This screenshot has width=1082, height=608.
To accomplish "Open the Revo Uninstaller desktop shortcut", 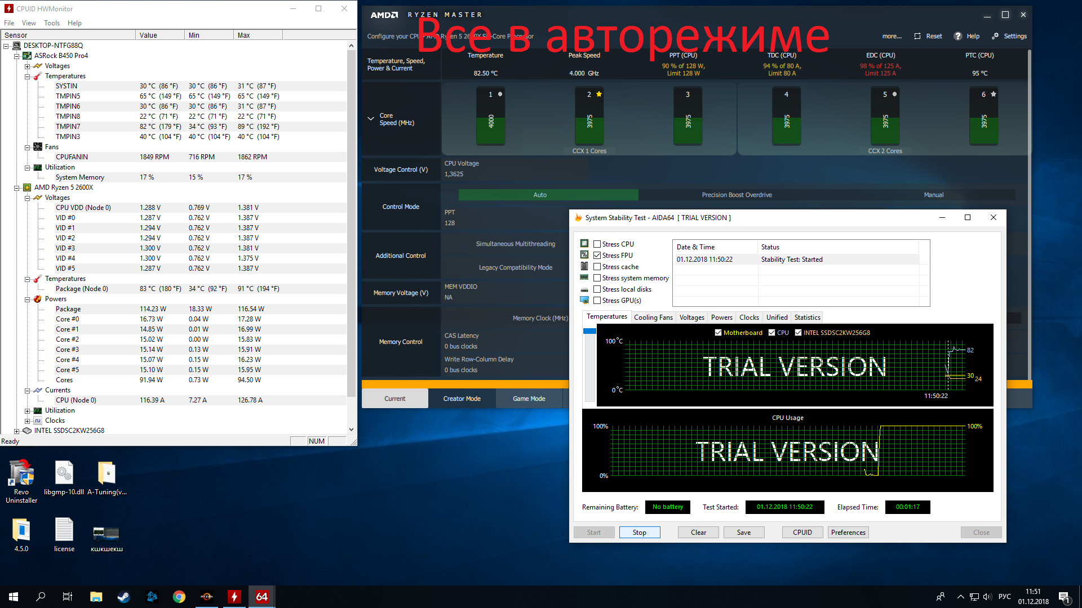I will [x=21, y=473].
